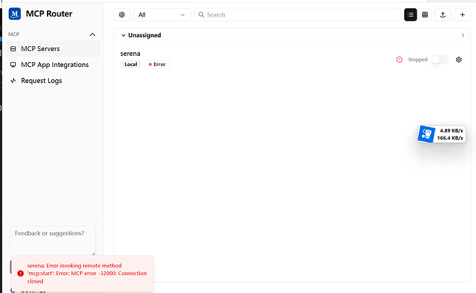Add a new server with plus button
Viewport: 476px width, 293px height.
coord(462,14)
